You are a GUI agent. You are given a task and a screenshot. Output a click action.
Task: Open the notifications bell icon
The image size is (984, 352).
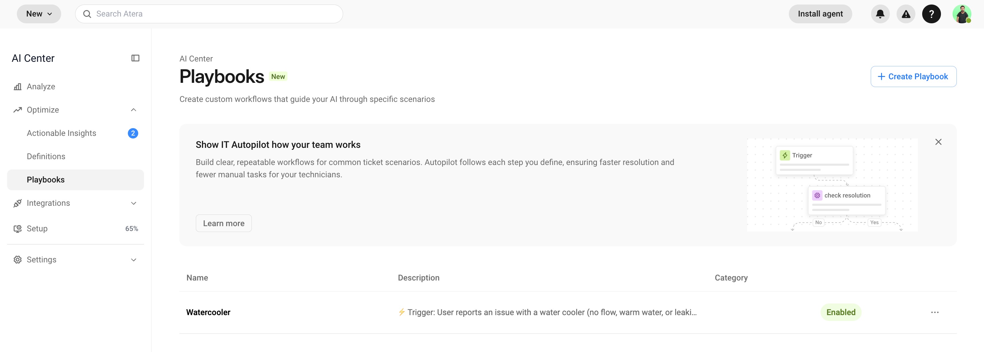[880, 14]
